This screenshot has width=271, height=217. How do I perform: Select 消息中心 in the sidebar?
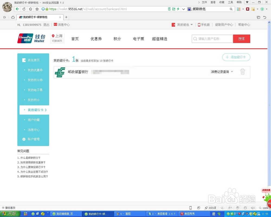click(x=34, y=130)
